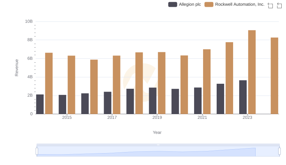Click the 2021 x-axis label
This screenshot has height=165, width=286.
[202, 117]
